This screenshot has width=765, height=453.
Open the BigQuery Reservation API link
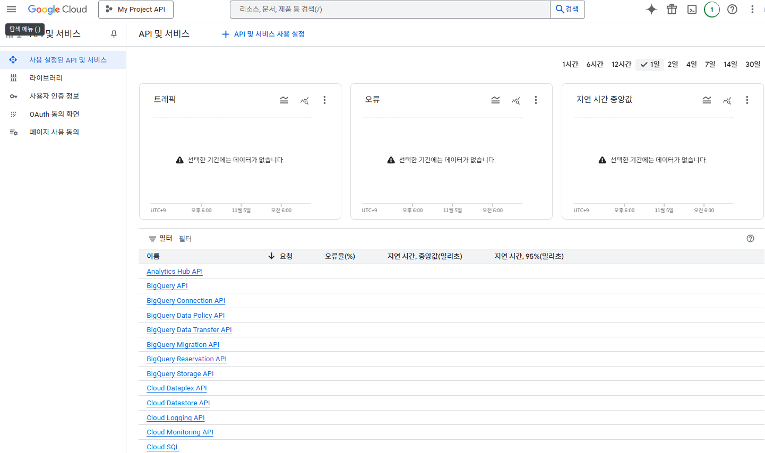(186, 359)
